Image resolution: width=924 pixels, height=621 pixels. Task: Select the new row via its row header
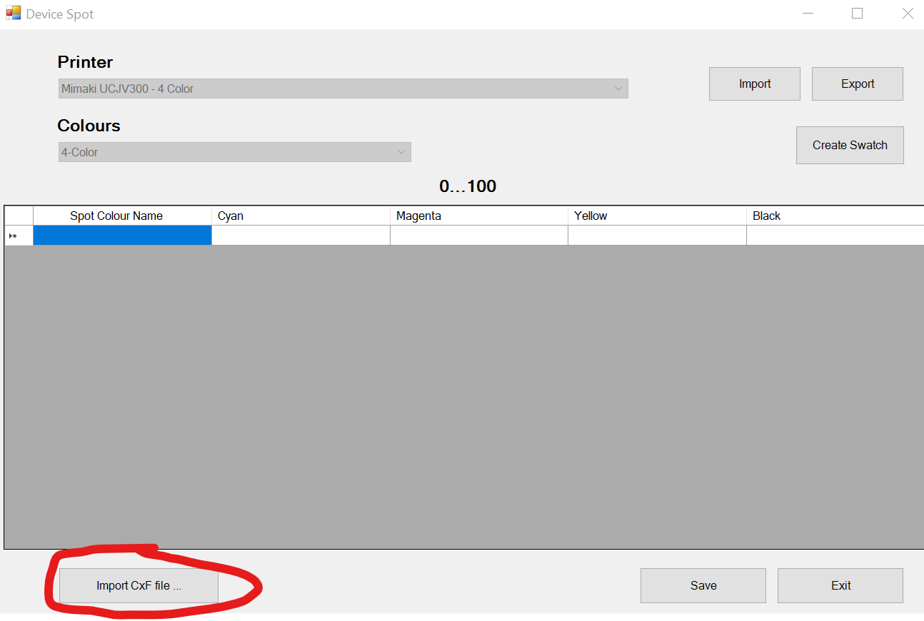19,236
